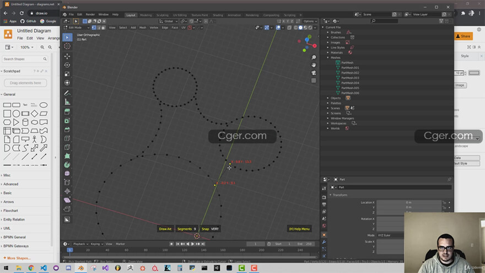485x273 pixels.
Task: Toggle camera view icon in viewport
Action: point(314,73)
